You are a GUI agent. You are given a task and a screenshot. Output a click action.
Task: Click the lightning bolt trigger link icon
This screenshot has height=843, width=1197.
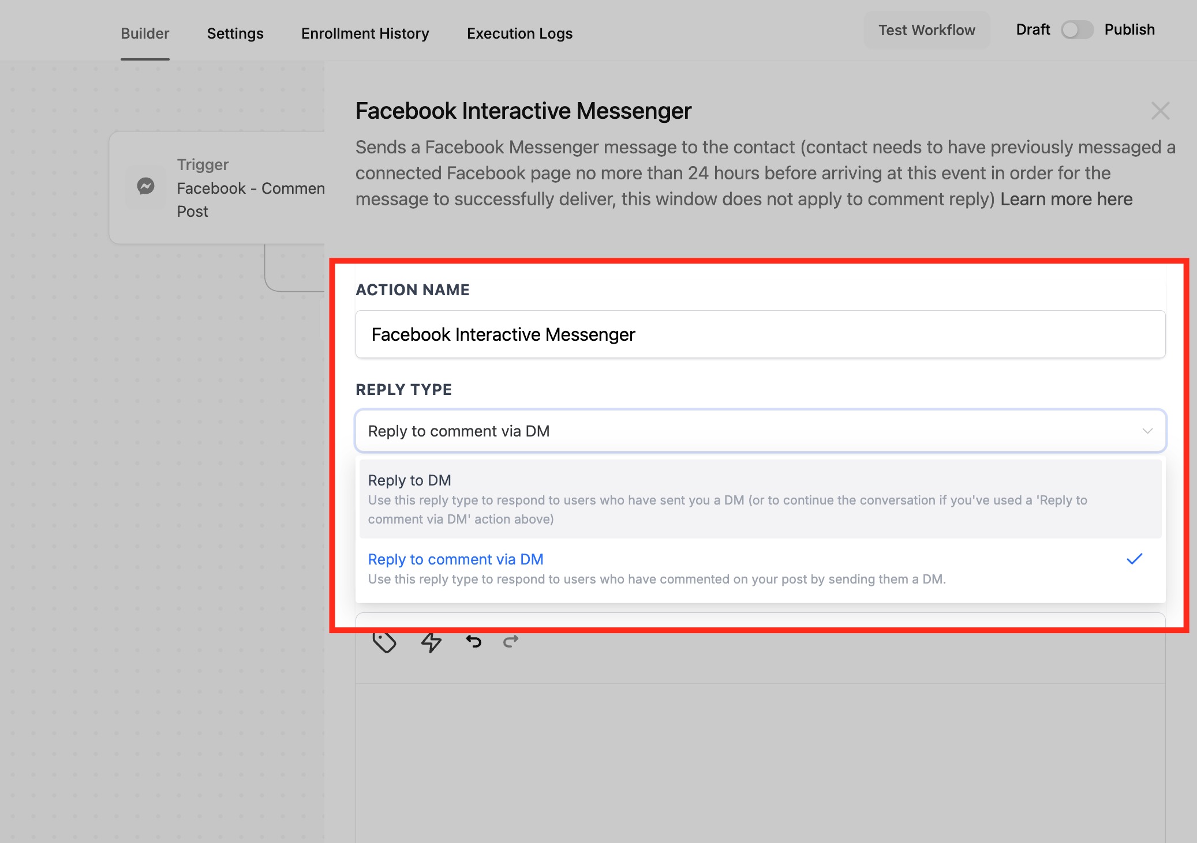pos(431,641)
